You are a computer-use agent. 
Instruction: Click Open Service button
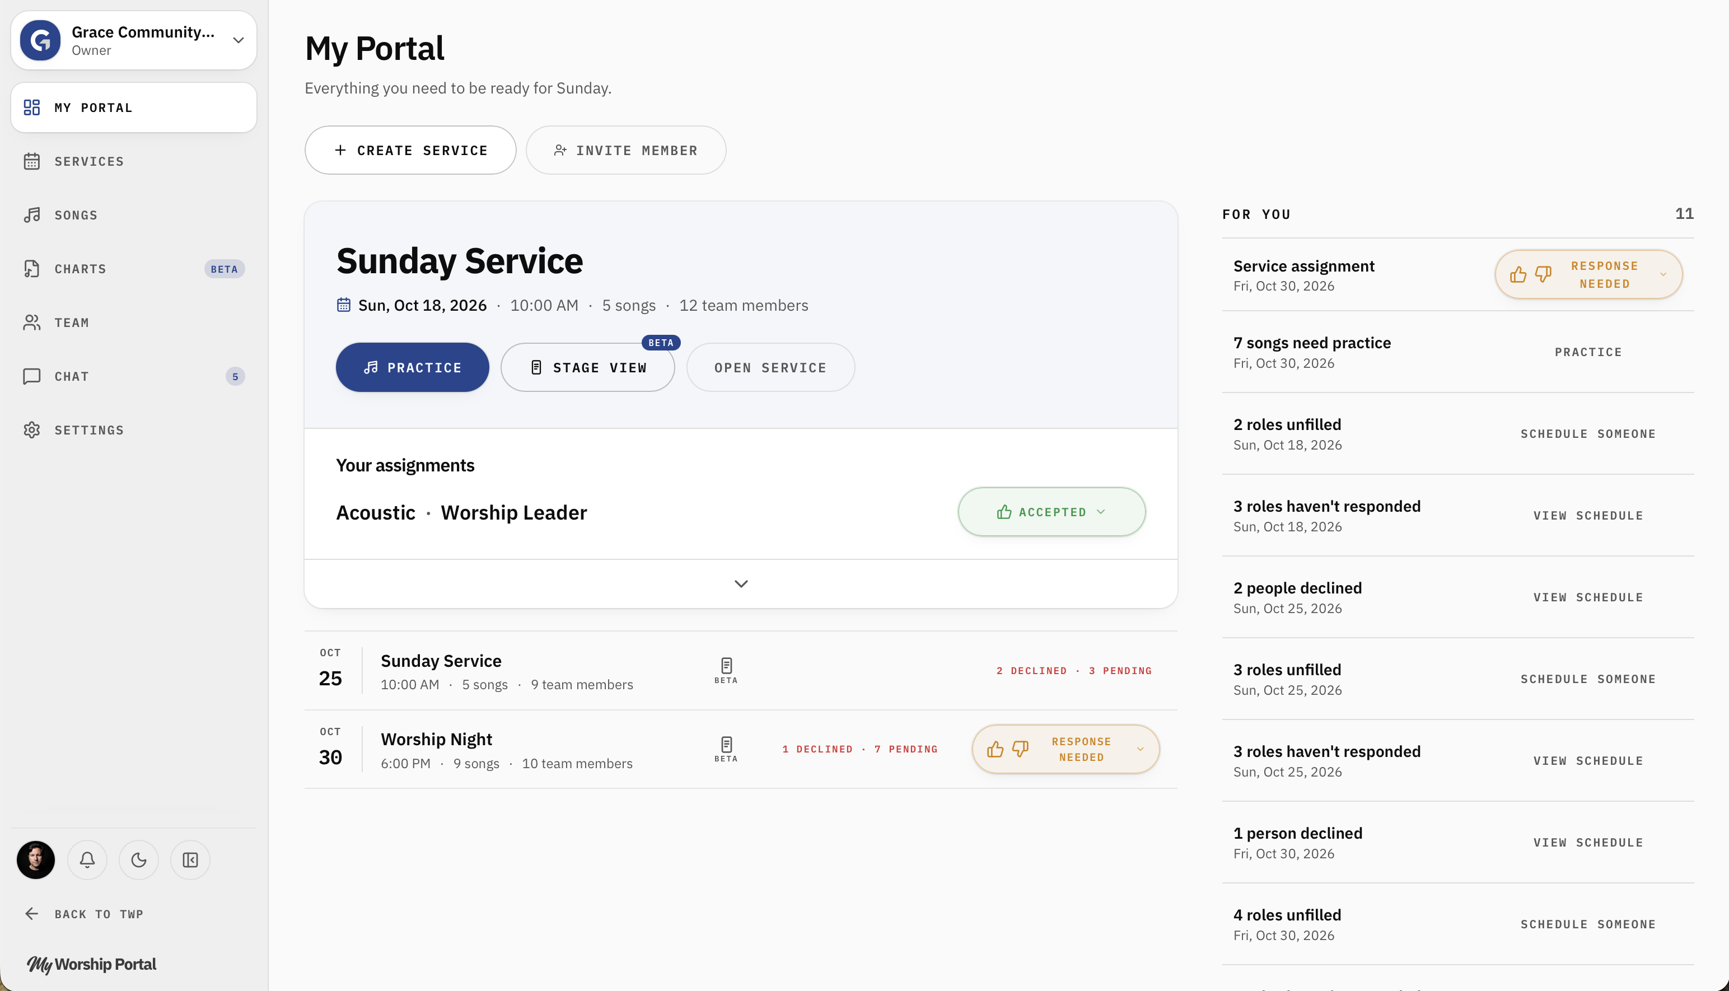[x=770, y=367]
